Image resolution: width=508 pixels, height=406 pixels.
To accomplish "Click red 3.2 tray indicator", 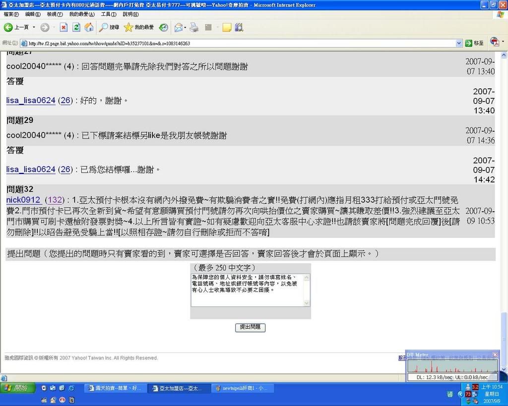I will coord(475,387).
